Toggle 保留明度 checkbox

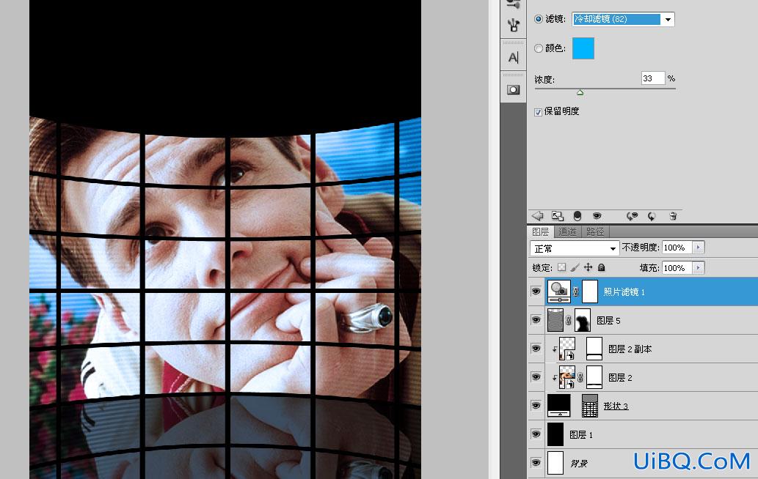click(538, 112)
